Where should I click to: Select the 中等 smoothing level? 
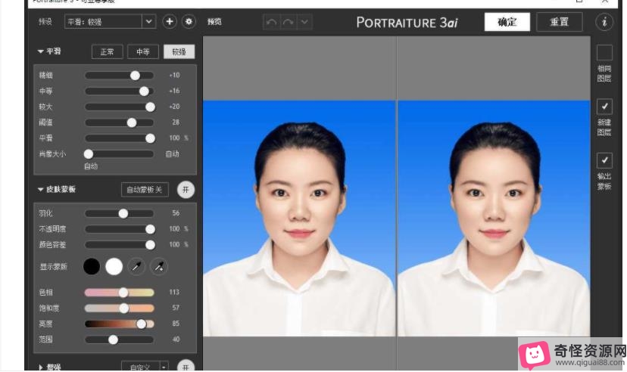(x=143, y=52)
